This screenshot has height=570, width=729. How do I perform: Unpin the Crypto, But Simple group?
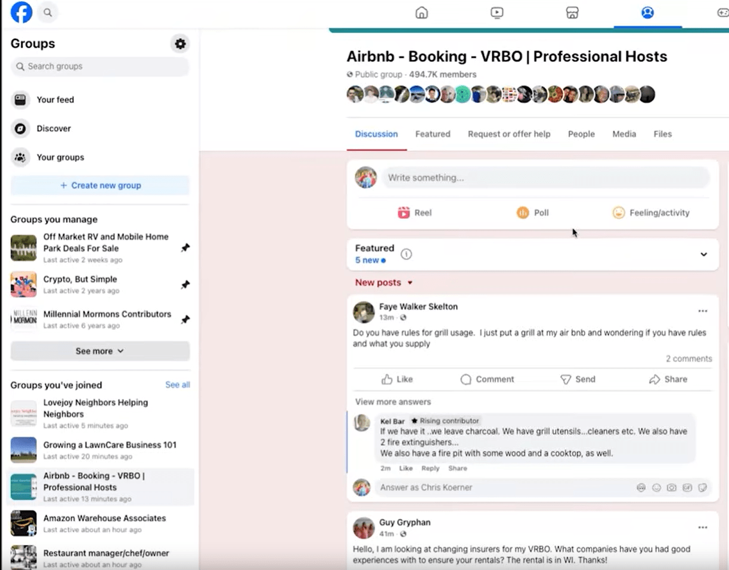185,285
